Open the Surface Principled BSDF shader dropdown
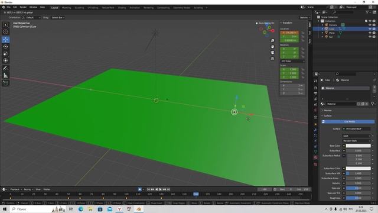Screen dimensions: 378x213 click(x=357, y=129)
